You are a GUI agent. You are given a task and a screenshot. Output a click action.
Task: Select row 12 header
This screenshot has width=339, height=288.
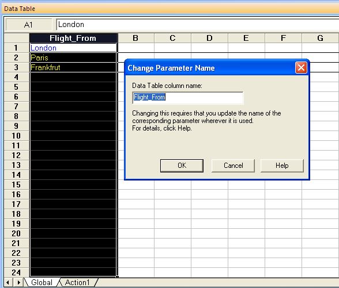click(x=16, y=155)
